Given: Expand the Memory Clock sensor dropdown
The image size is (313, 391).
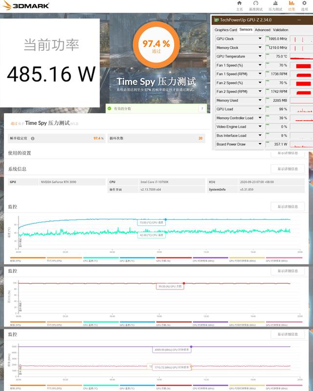Looking at the screenshot, I should (x=260, y=47).
